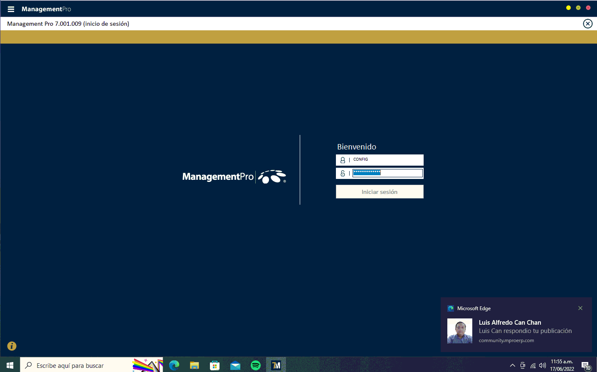Open Spotify from the taskbar
The width and height of the screenshot is (597, 372).
click(x=256, y=365)
